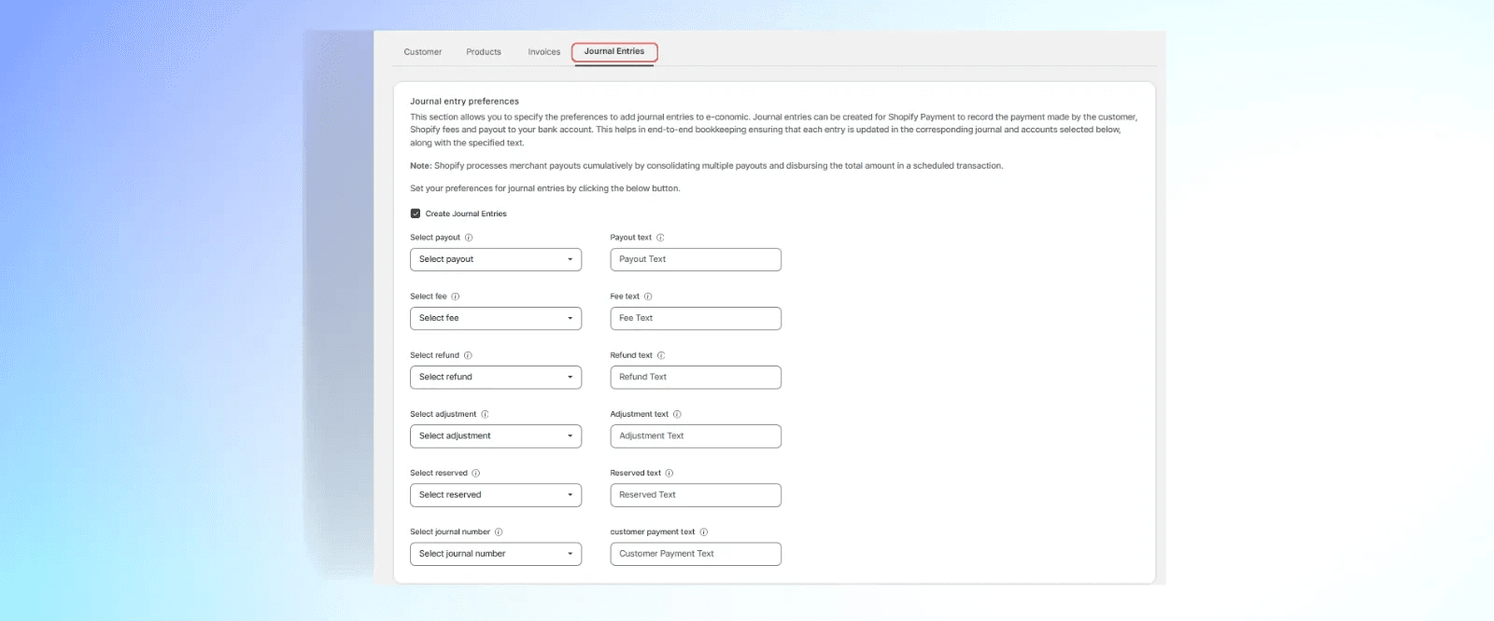Open the Select payout dropdown
The height and width of the screenshot is (621, 1494).
point(496,259)
